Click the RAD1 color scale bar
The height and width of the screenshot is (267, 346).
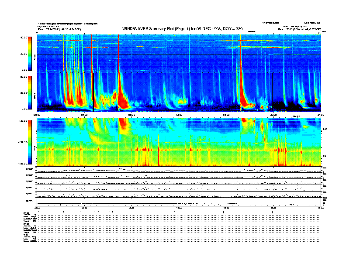pyautogui.click(x=30, y=92)
